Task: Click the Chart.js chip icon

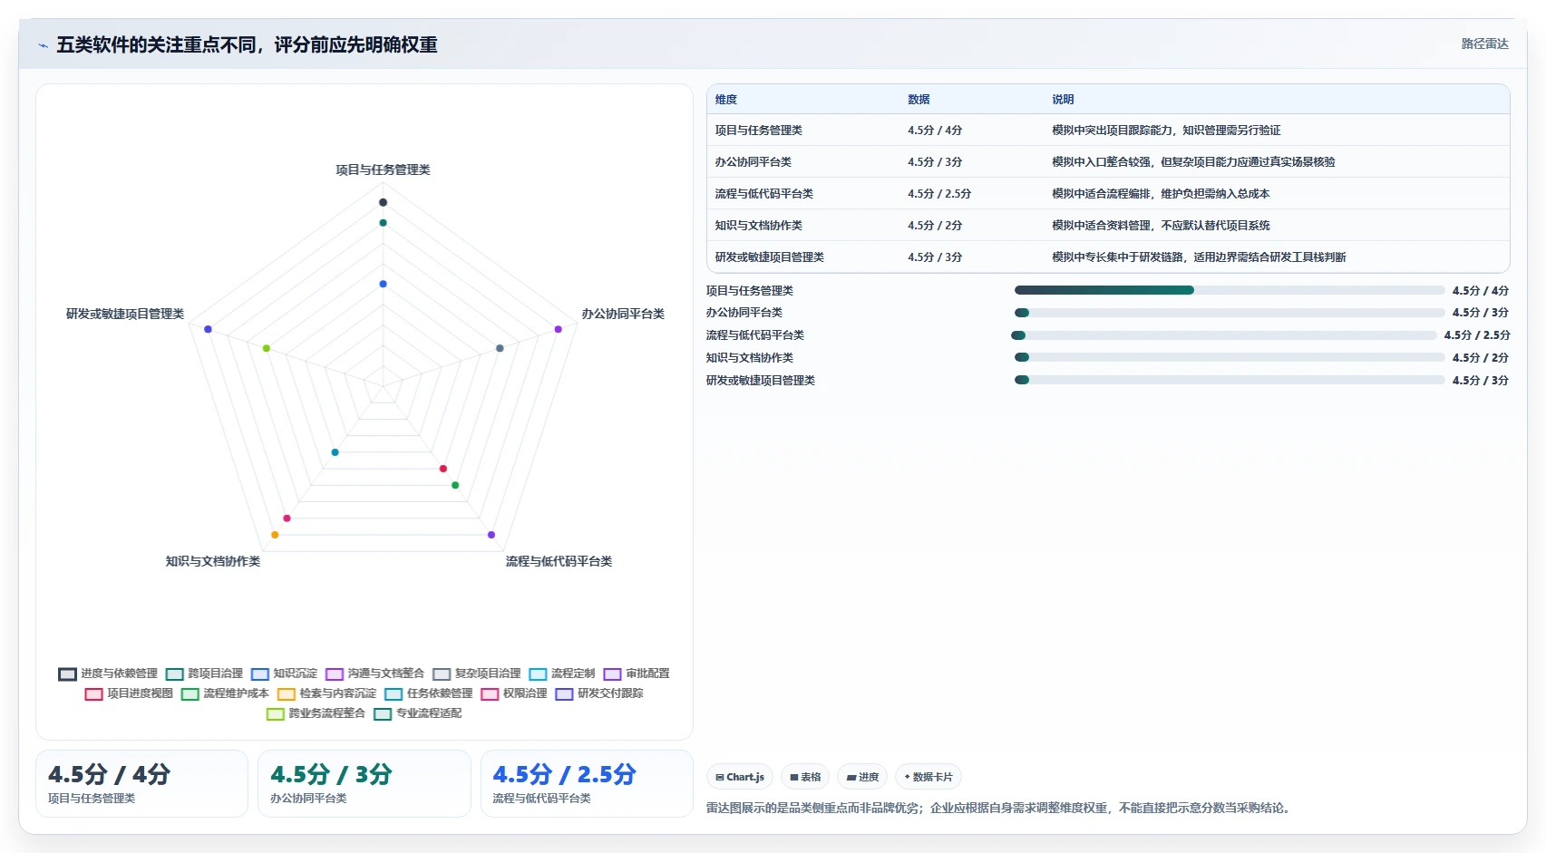Action: point(720,778)
